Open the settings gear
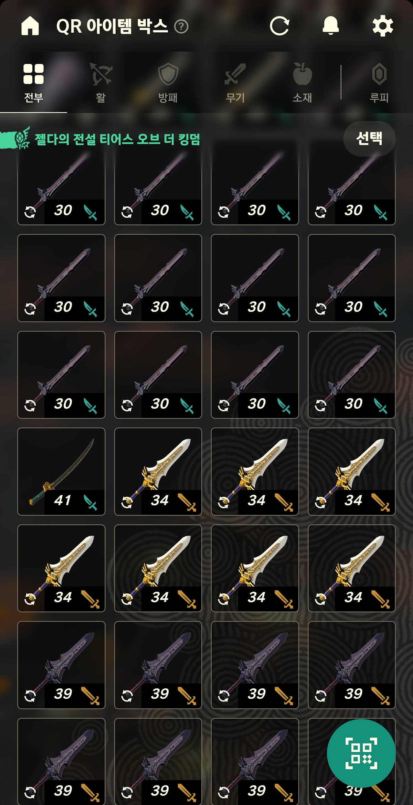 (383, 26)
